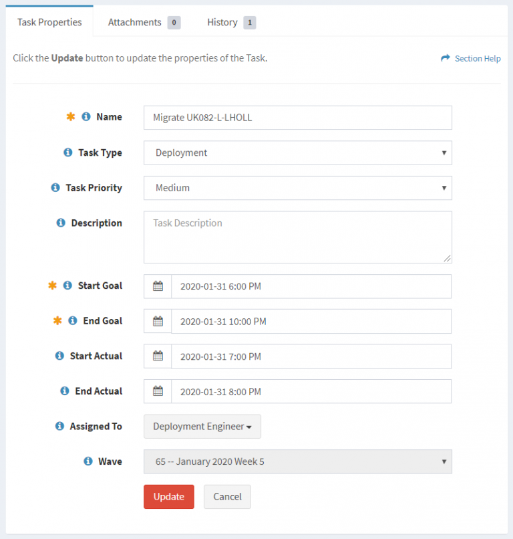Click the info icon beside Description
Viewport: 513px width, 539px height.
click(67, 223)
